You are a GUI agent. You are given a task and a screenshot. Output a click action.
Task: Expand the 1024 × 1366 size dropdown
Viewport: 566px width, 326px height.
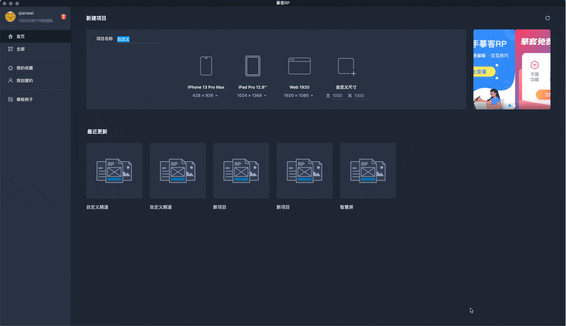pyautogui.click(x=252, y=96)
